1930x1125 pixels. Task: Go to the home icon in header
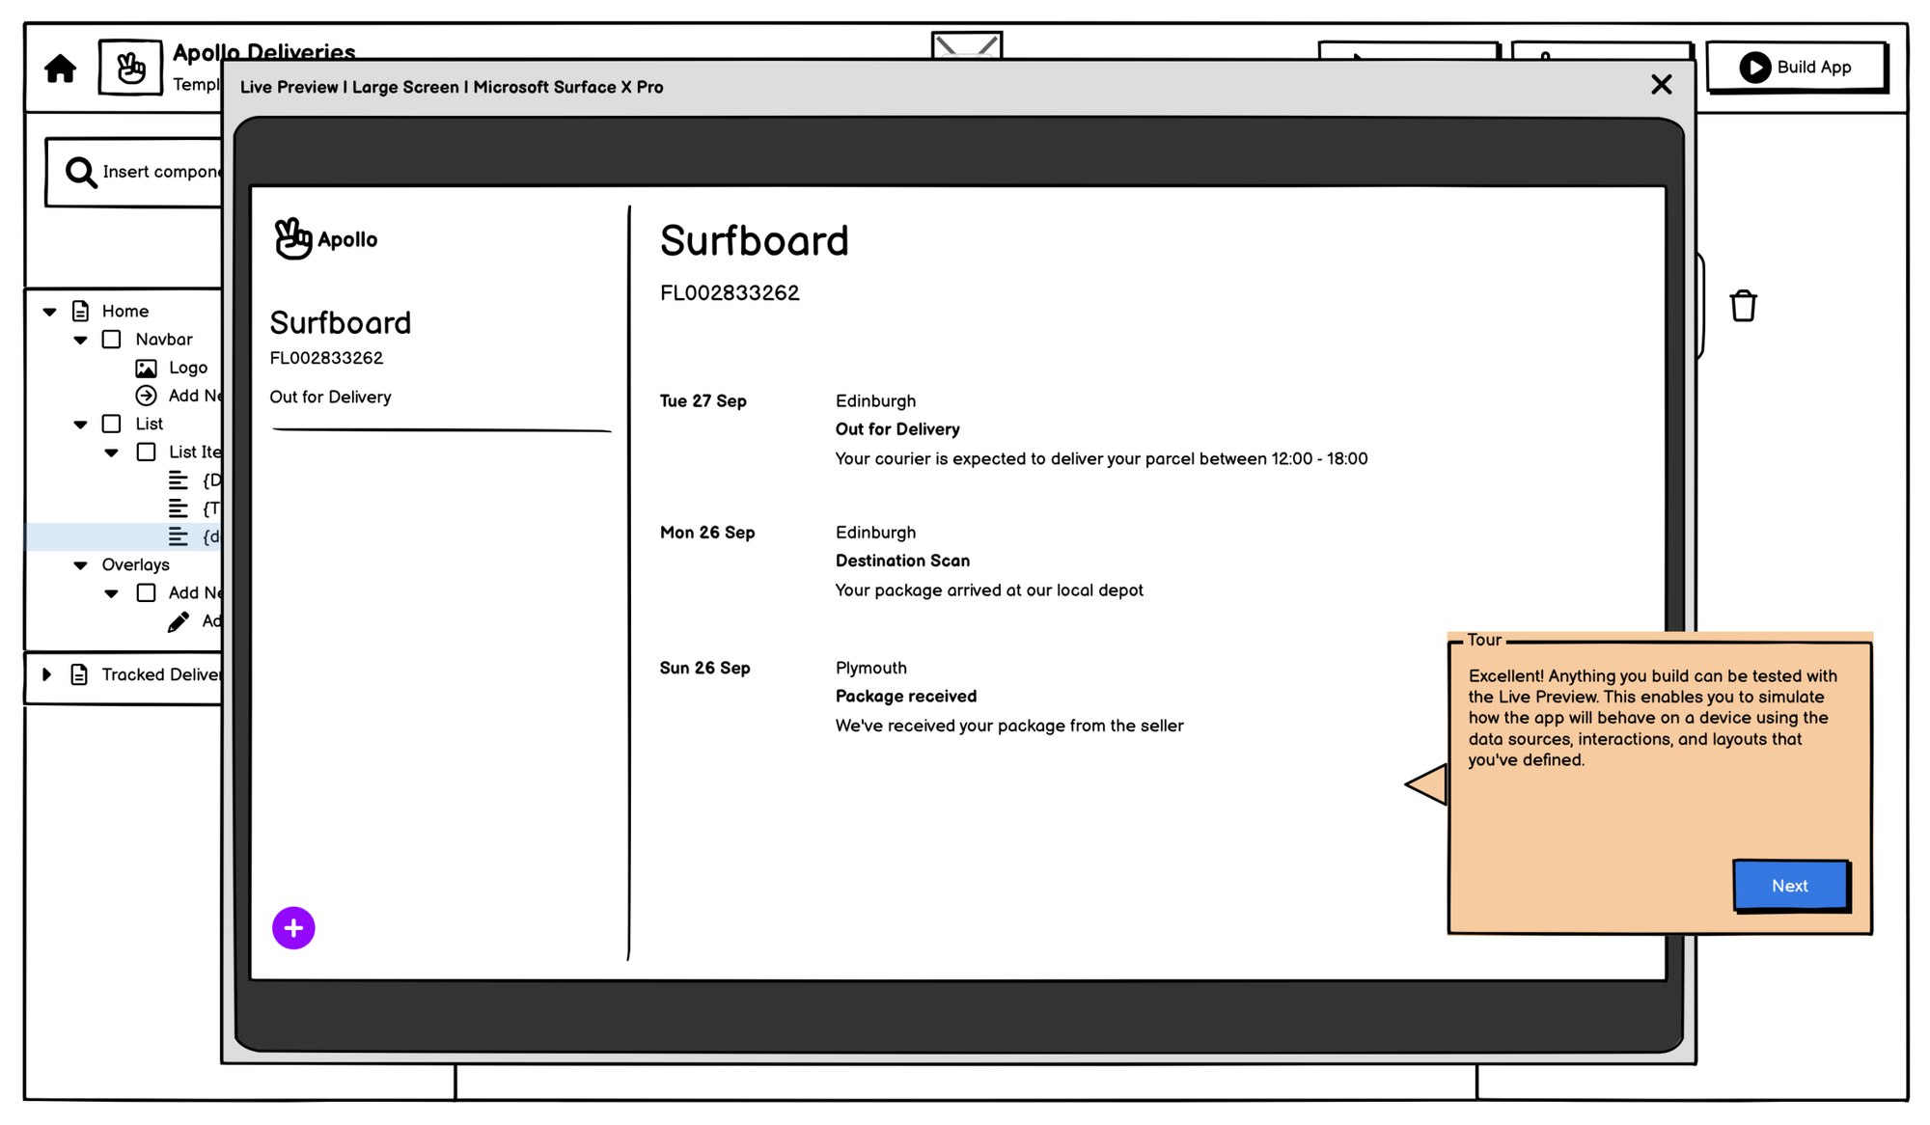(60, 69)
